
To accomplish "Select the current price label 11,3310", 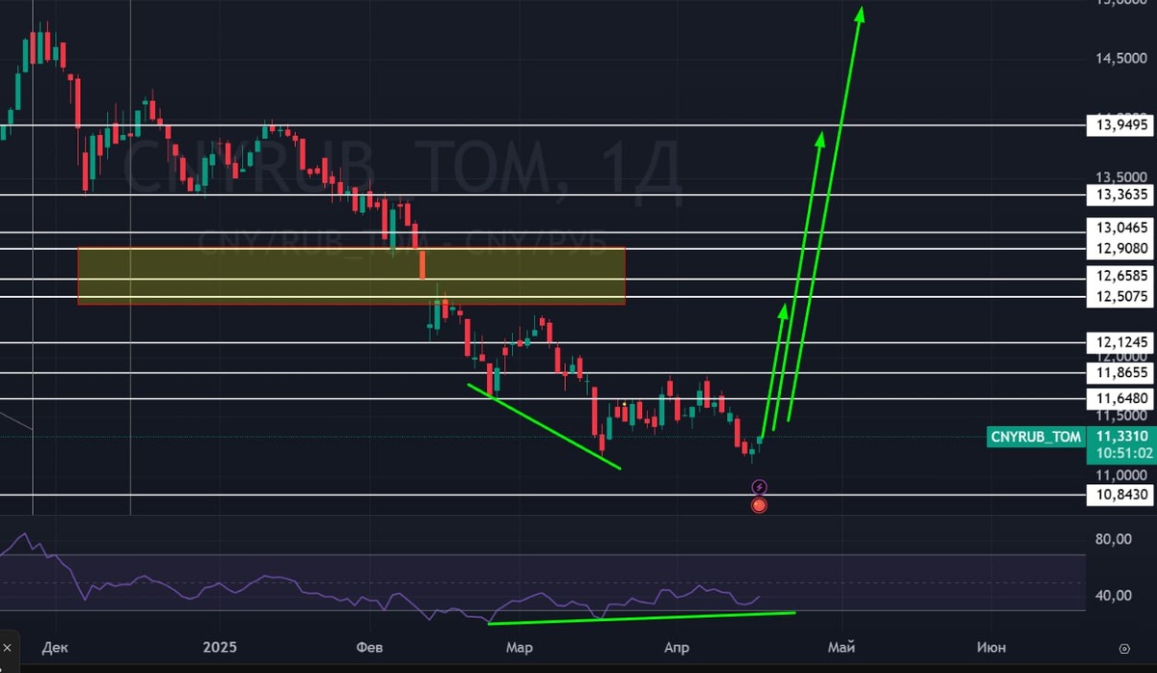I will tap(1120, 436).
